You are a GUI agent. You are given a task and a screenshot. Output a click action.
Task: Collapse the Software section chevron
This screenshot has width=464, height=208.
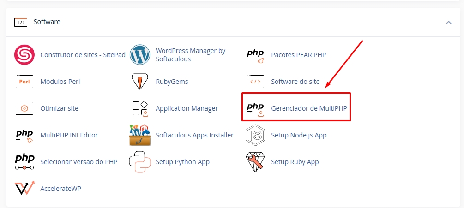[x=448, y=22]
